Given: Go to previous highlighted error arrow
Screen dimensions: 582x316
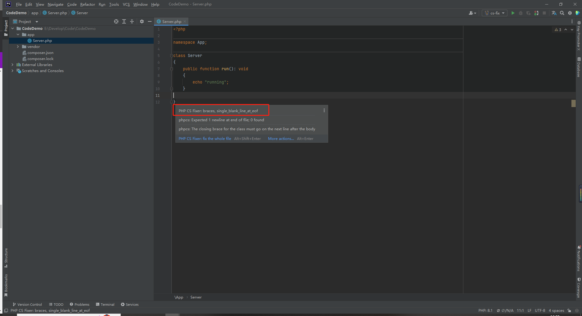Looking at the screenshot, I should click(x=566, y=30).
